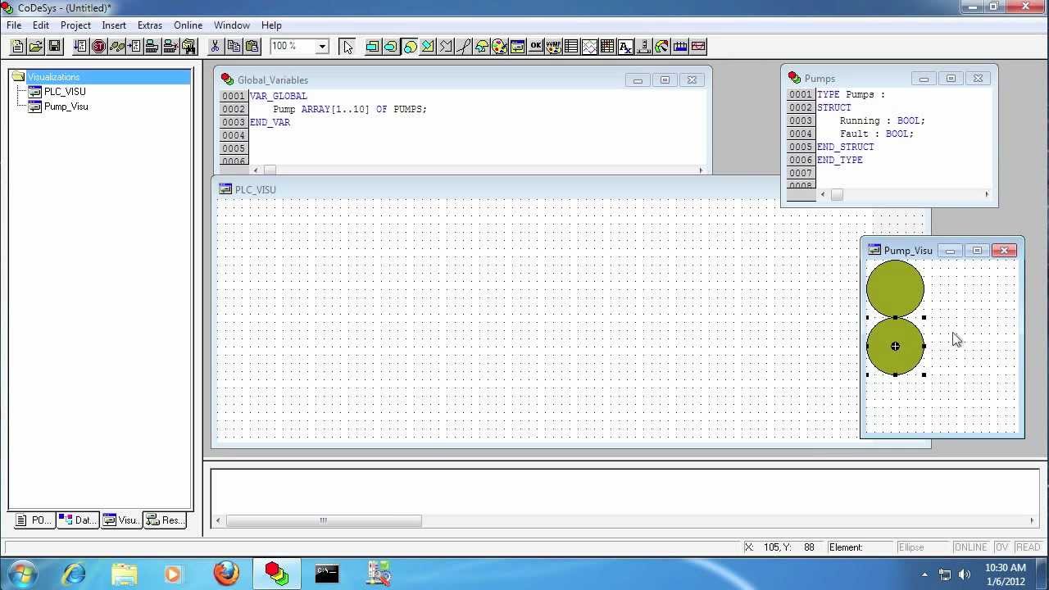Step over using the footprints icon
Viewport: 1049px width, 590px height.
pos(116,47)
